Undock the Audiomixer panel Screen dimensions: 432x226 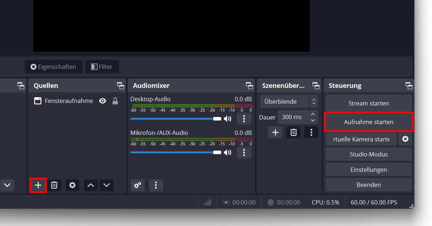(249, 86)
